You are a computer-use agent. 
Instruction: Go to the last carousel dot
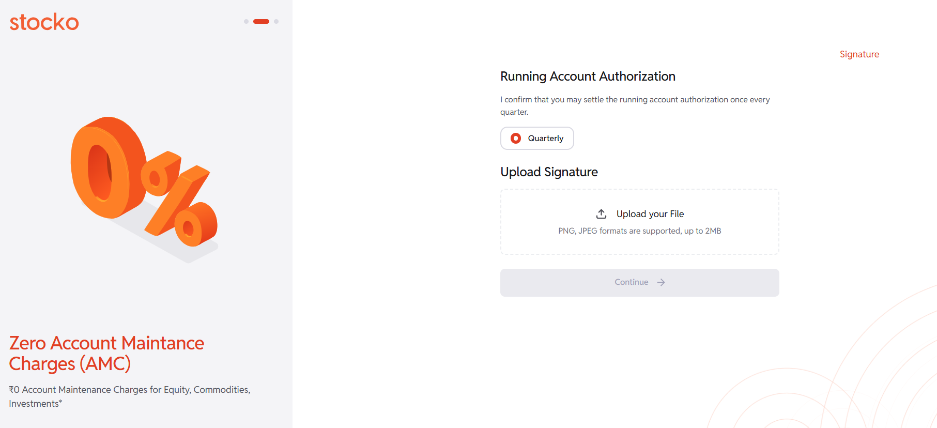[277, 22]
